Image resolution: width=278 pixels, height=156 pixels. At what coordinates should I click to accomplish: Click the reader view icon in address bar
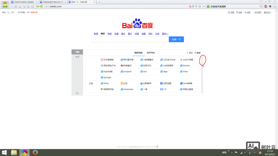click(x=193, y=6)
